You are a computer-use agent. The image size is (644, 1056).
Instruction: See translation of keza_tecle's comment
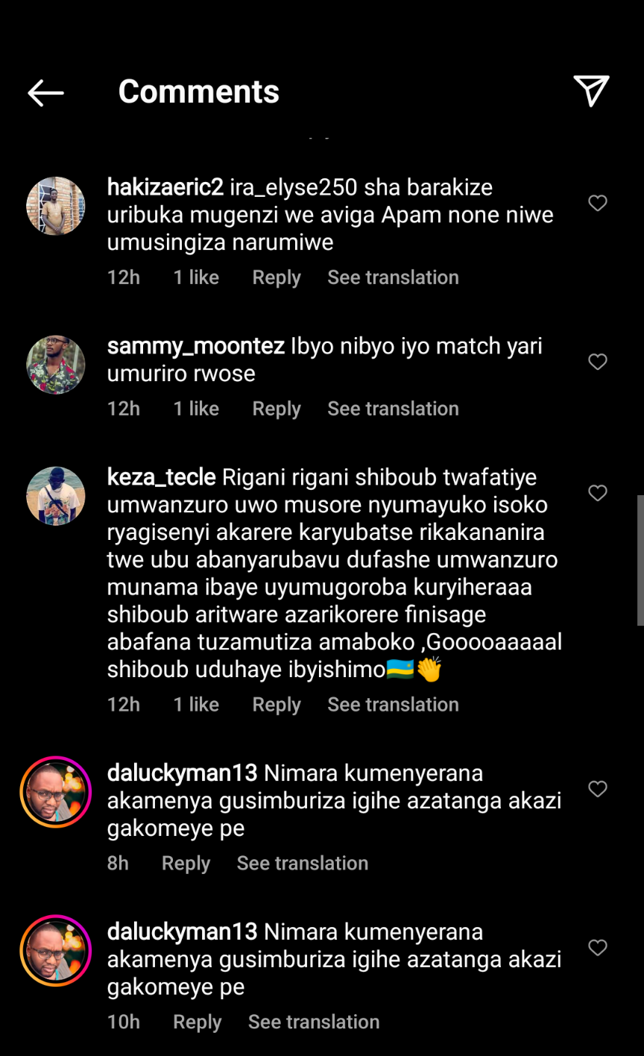[393, 705]
